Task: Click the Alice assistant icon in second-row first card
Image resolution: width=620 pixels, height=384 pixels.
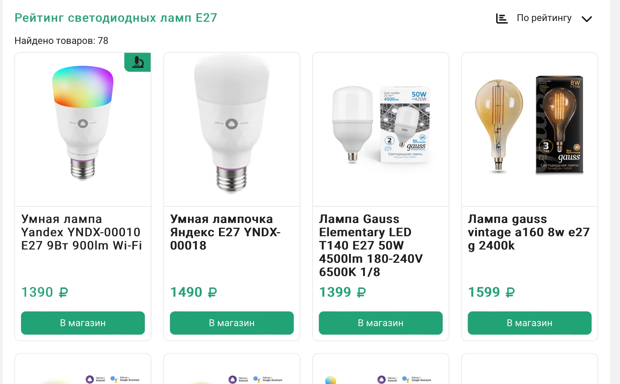Action: coord(90,379)
